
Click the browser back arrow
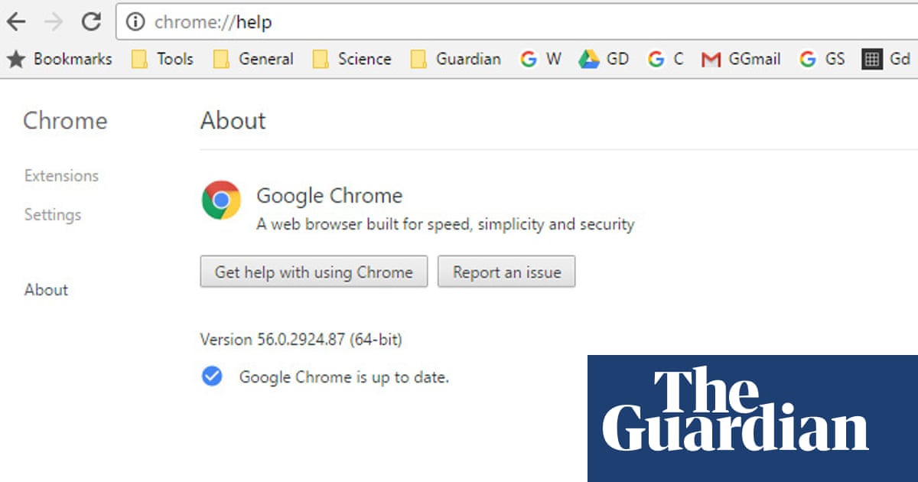tap(16, 22)
